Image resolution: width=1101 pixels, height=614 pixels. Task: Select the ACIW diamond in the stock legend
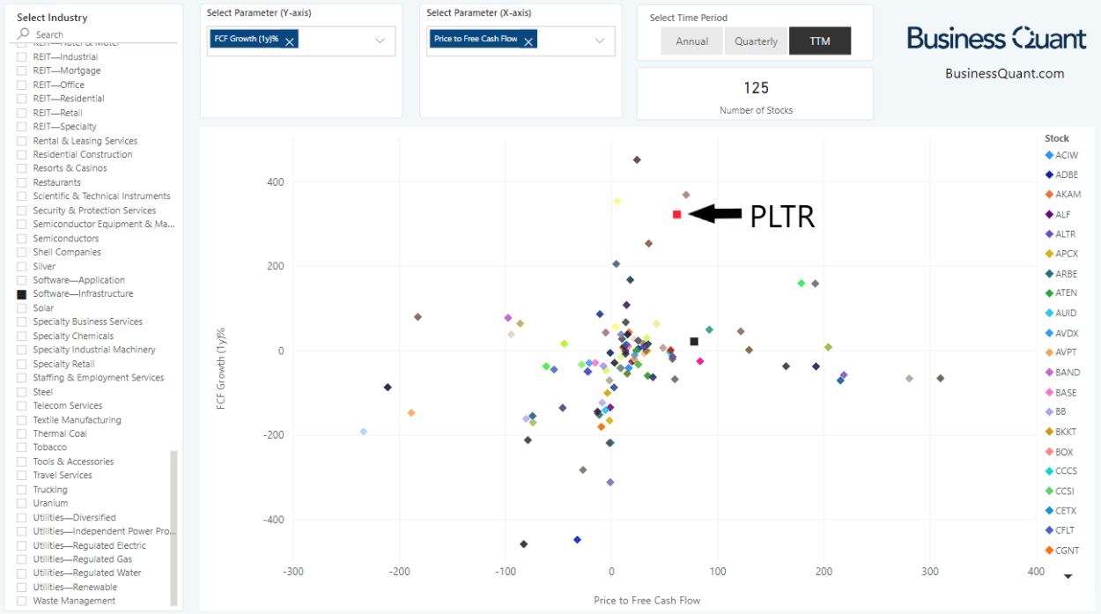pos(1049,155)
